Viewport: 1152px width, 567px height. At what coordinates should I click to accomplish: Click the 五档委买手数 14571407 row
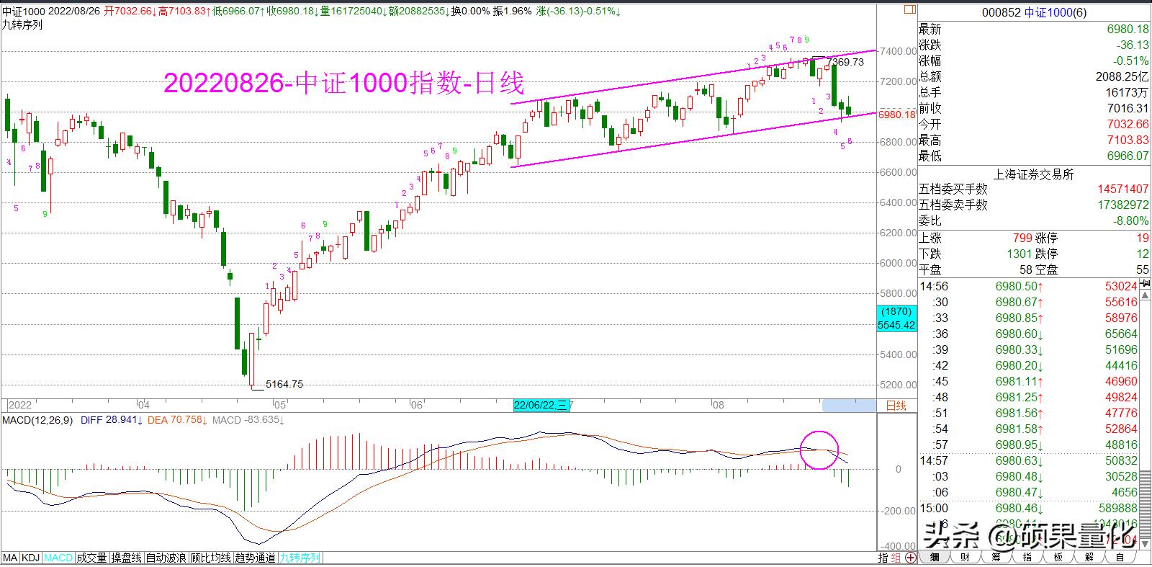tap(1034, 189)
